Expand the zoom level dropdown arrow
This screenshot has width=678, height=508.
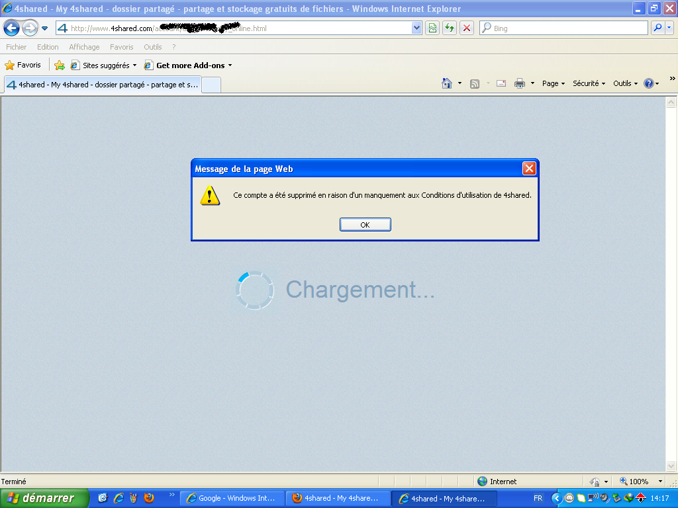660,482
